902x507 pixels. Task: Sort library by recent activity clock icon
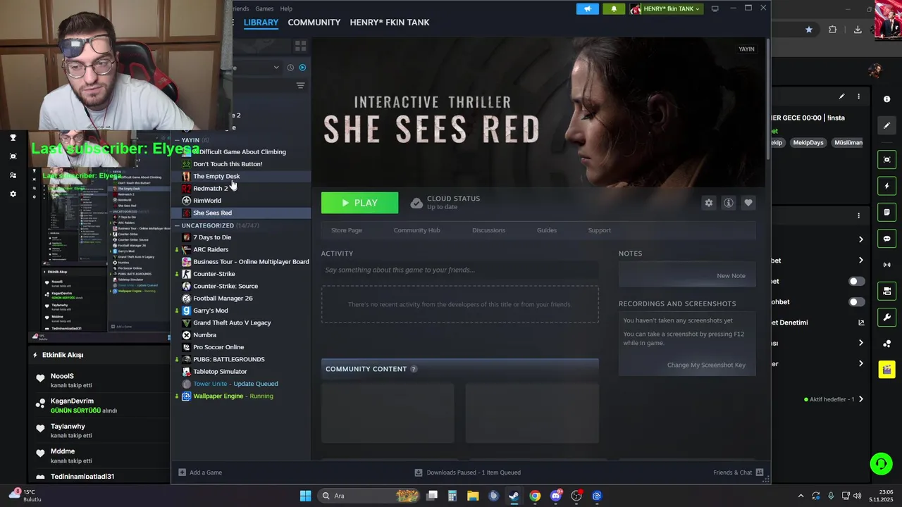pos(290,68)
